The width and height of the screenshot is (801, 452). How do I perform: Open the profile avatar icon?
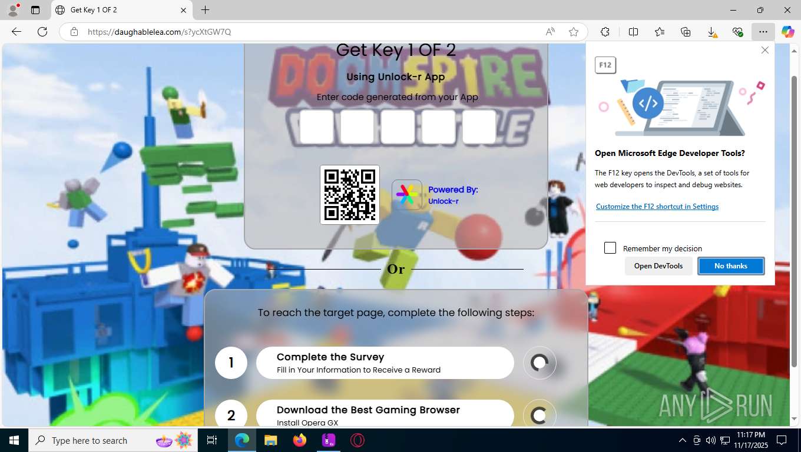(13, 10)
